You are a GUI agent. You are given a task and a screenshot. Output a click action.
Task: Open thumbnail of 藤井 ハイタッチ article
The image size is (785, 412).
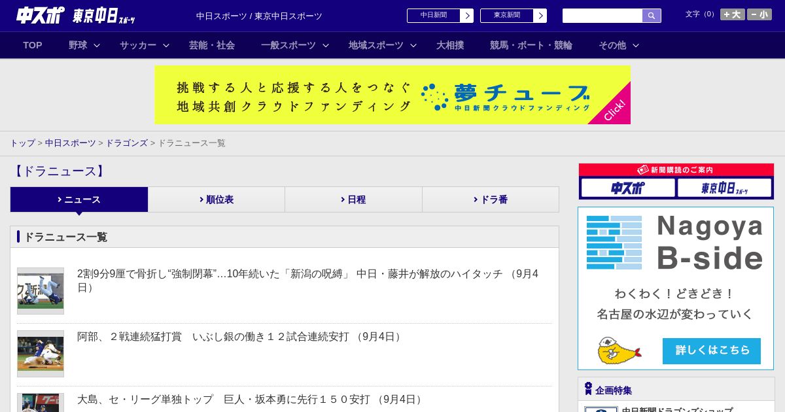click(41, 291)
